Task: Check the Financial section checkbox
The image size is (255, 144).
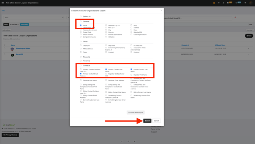Action: [81, 57]
